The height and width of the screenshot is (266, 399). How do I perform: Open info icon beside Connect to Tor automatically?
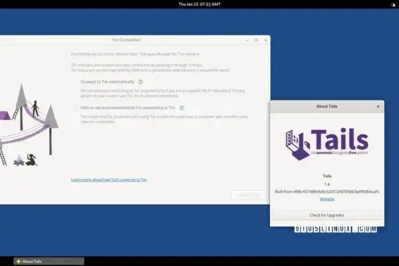[140, 82]
